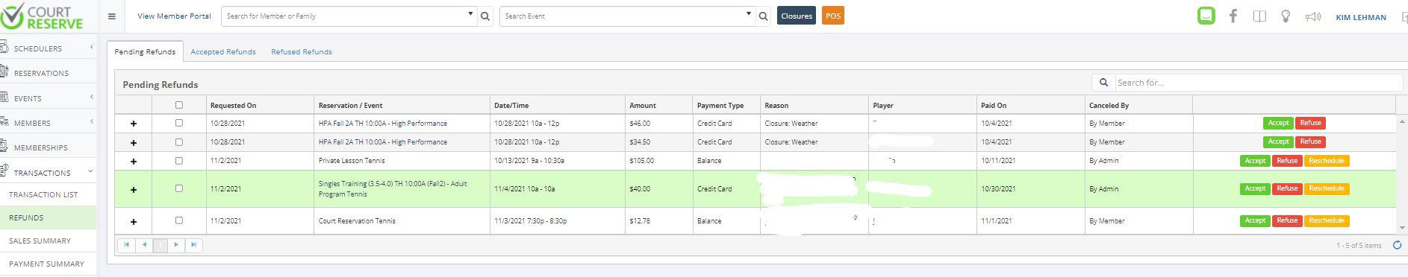Toggle the hamburger sidebar menu icon

pyautogui.click(x=112, y=16)
